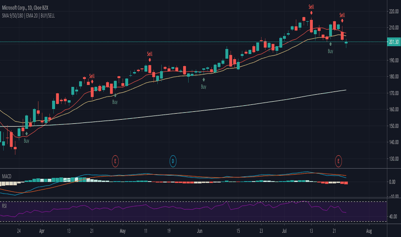Click the current price label 201.30
Viewport: 401px width, 237px height.
[x=394, y=42]
